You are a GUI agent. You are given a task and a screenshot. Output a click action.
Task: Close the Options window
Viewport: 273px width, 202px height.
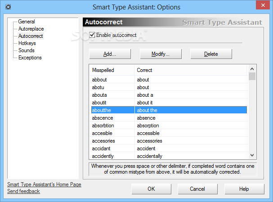point(263,5)
